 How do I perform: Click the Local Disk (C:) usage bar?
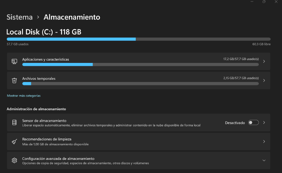coord(138,39)
